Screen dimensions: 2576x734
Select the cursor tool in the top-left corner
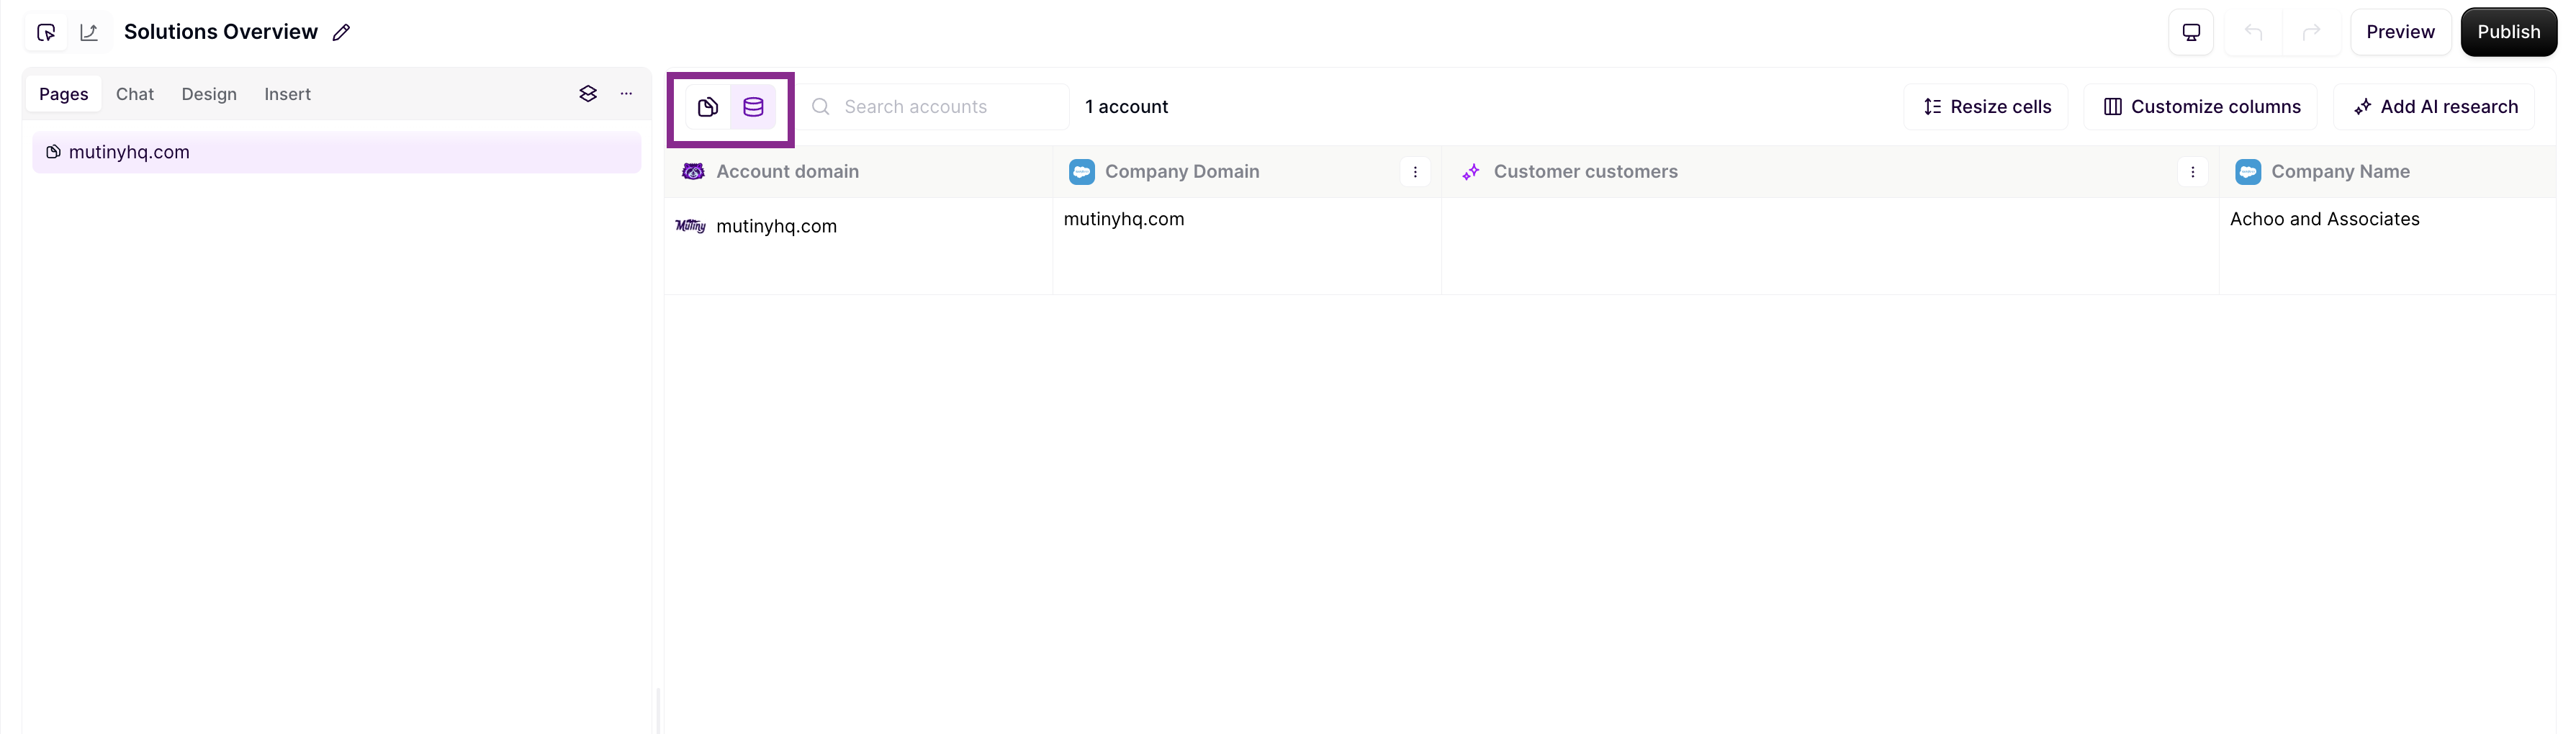click(x=45, y=31)
